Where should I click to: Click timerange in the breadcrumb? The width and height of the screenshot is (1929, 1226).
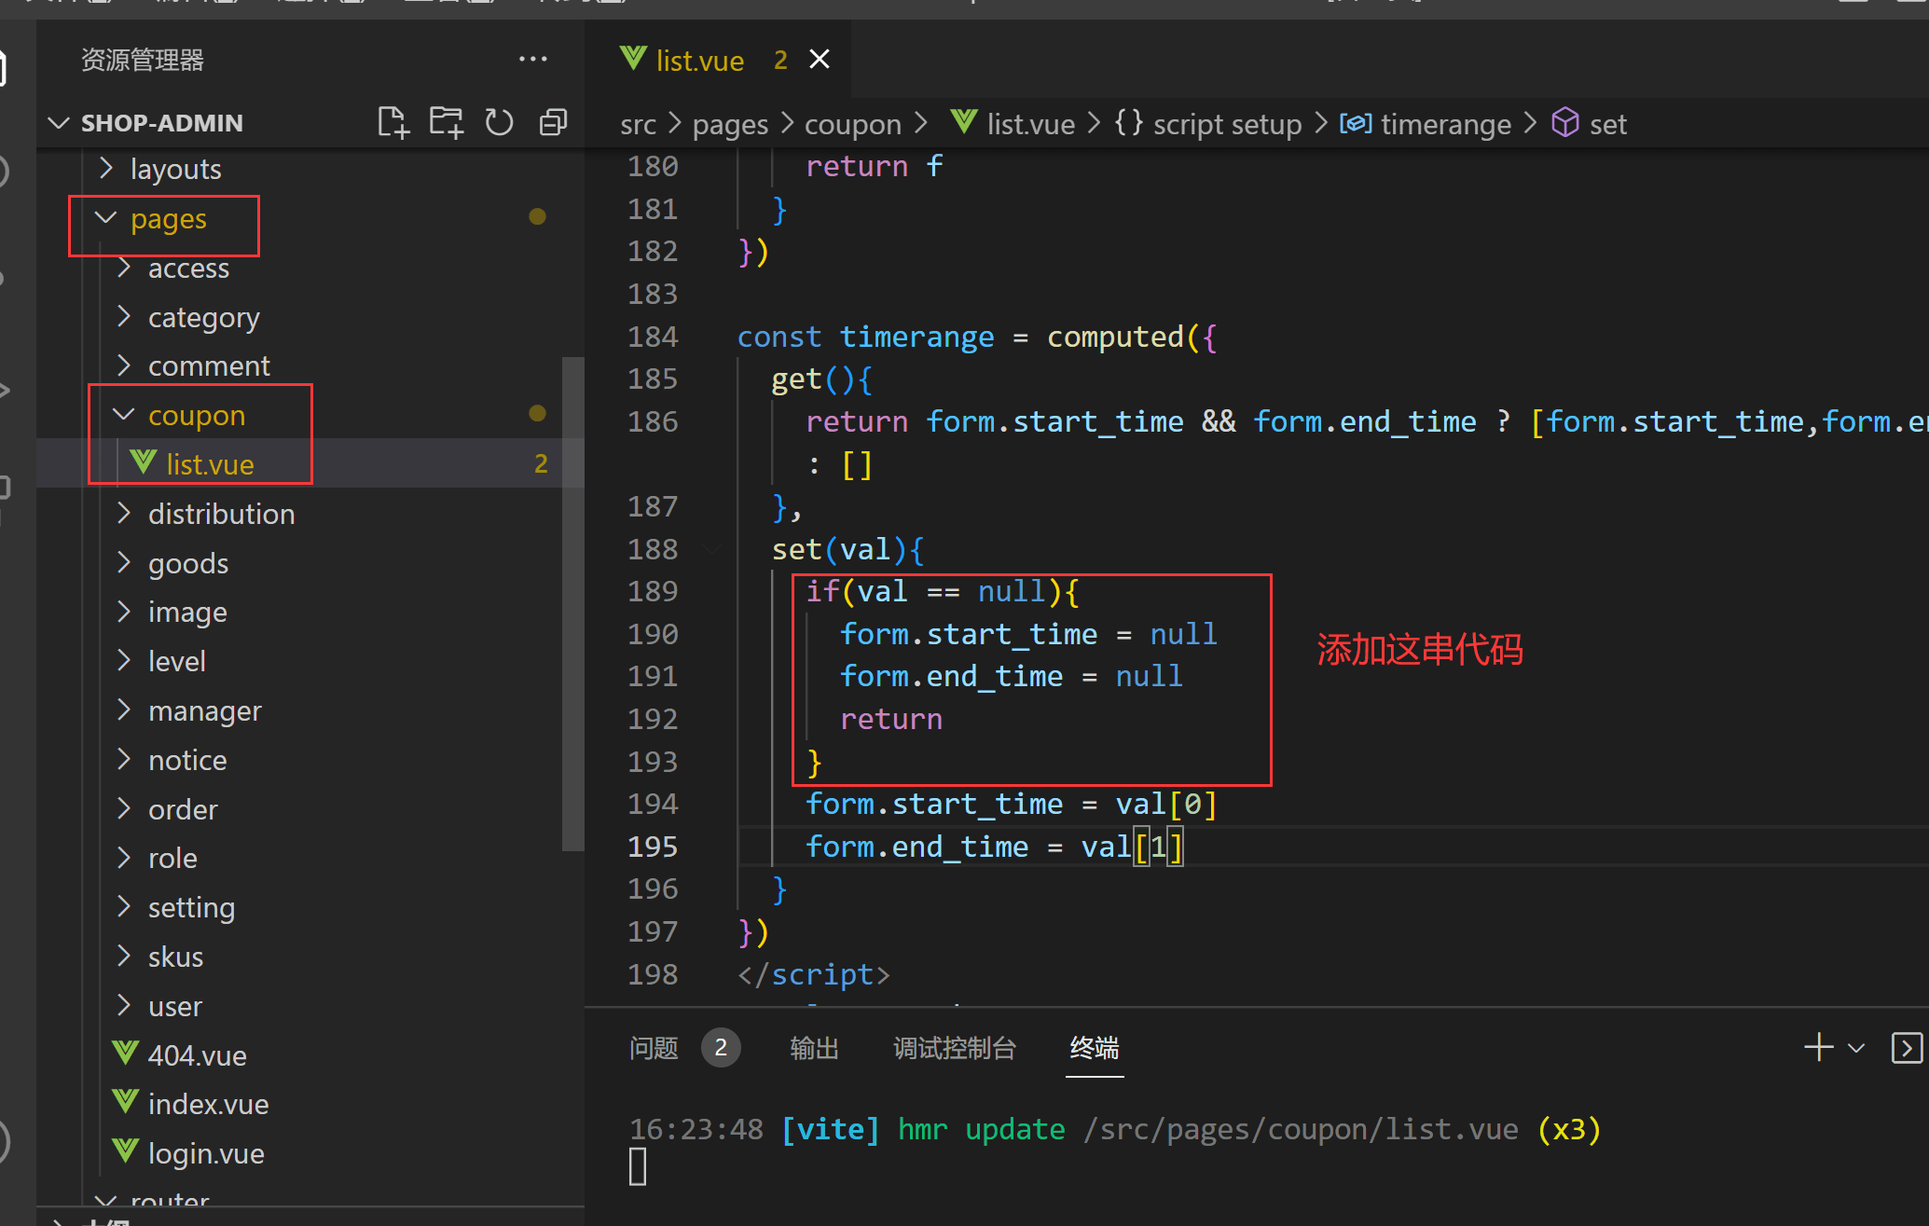point(1446,124)
